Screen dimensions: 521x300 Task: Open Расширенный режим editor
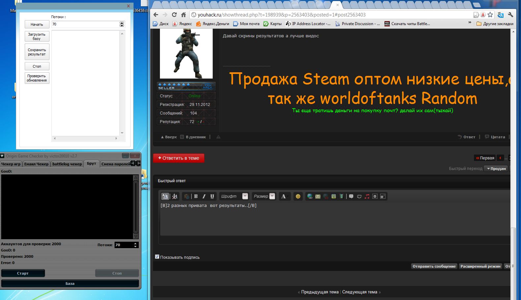480,266
